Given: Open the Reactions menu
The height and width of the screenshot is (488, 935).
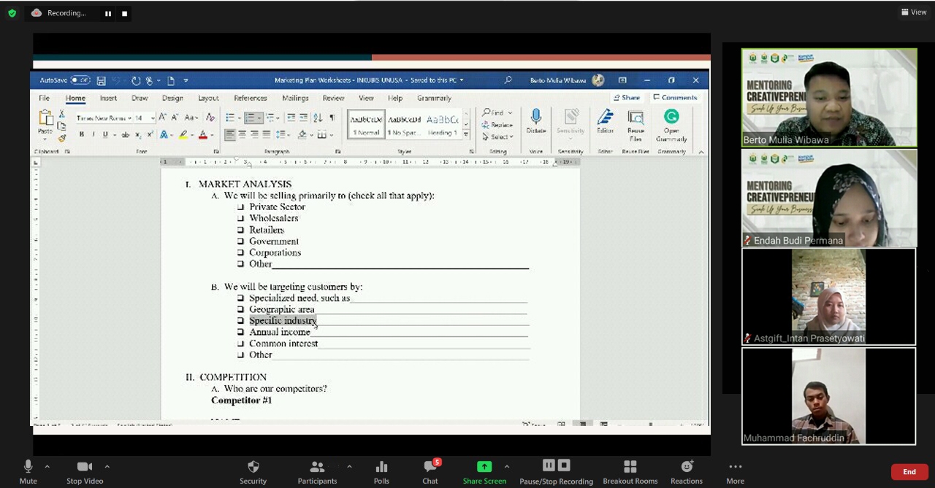Looking at the screenshot, I should coord(687,470).
